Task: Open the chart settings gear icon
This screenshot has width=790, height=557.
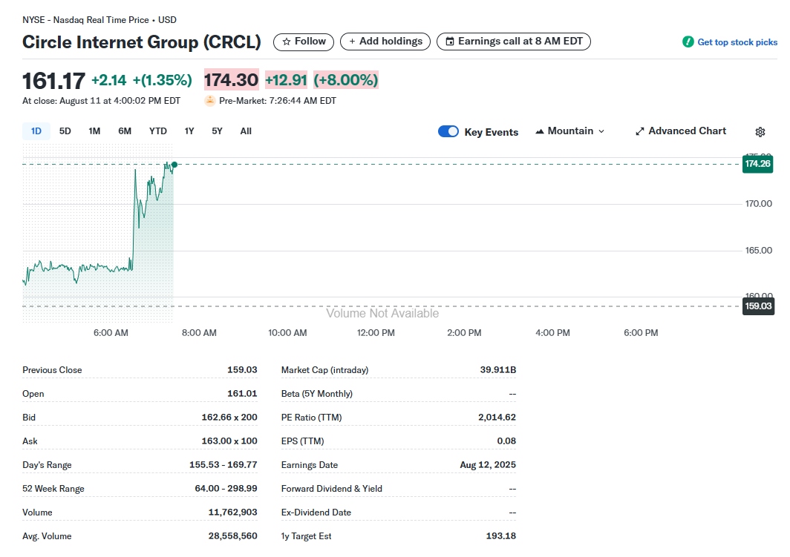Action: pyautogui.click(x=760, y=132)
